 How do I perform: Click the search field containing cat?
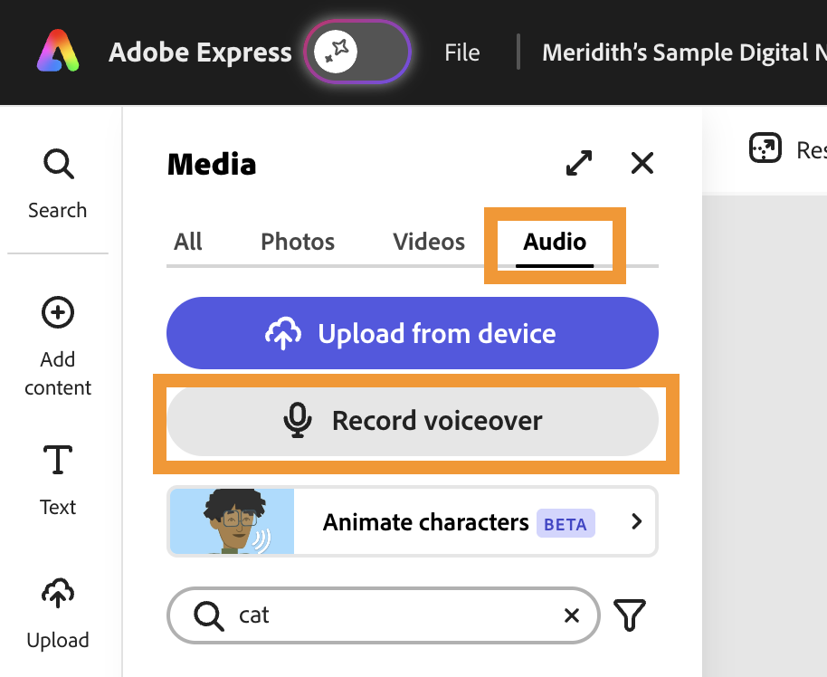point(380,615)
